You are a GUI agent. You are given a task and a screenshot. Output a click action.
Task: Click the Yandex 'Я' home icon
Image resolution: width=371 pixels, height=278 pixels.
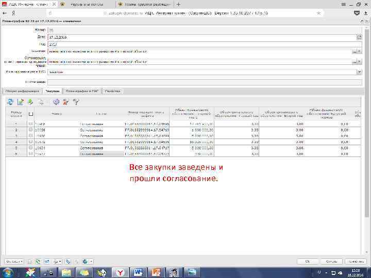pyautogui.click(x=13, y=13)
